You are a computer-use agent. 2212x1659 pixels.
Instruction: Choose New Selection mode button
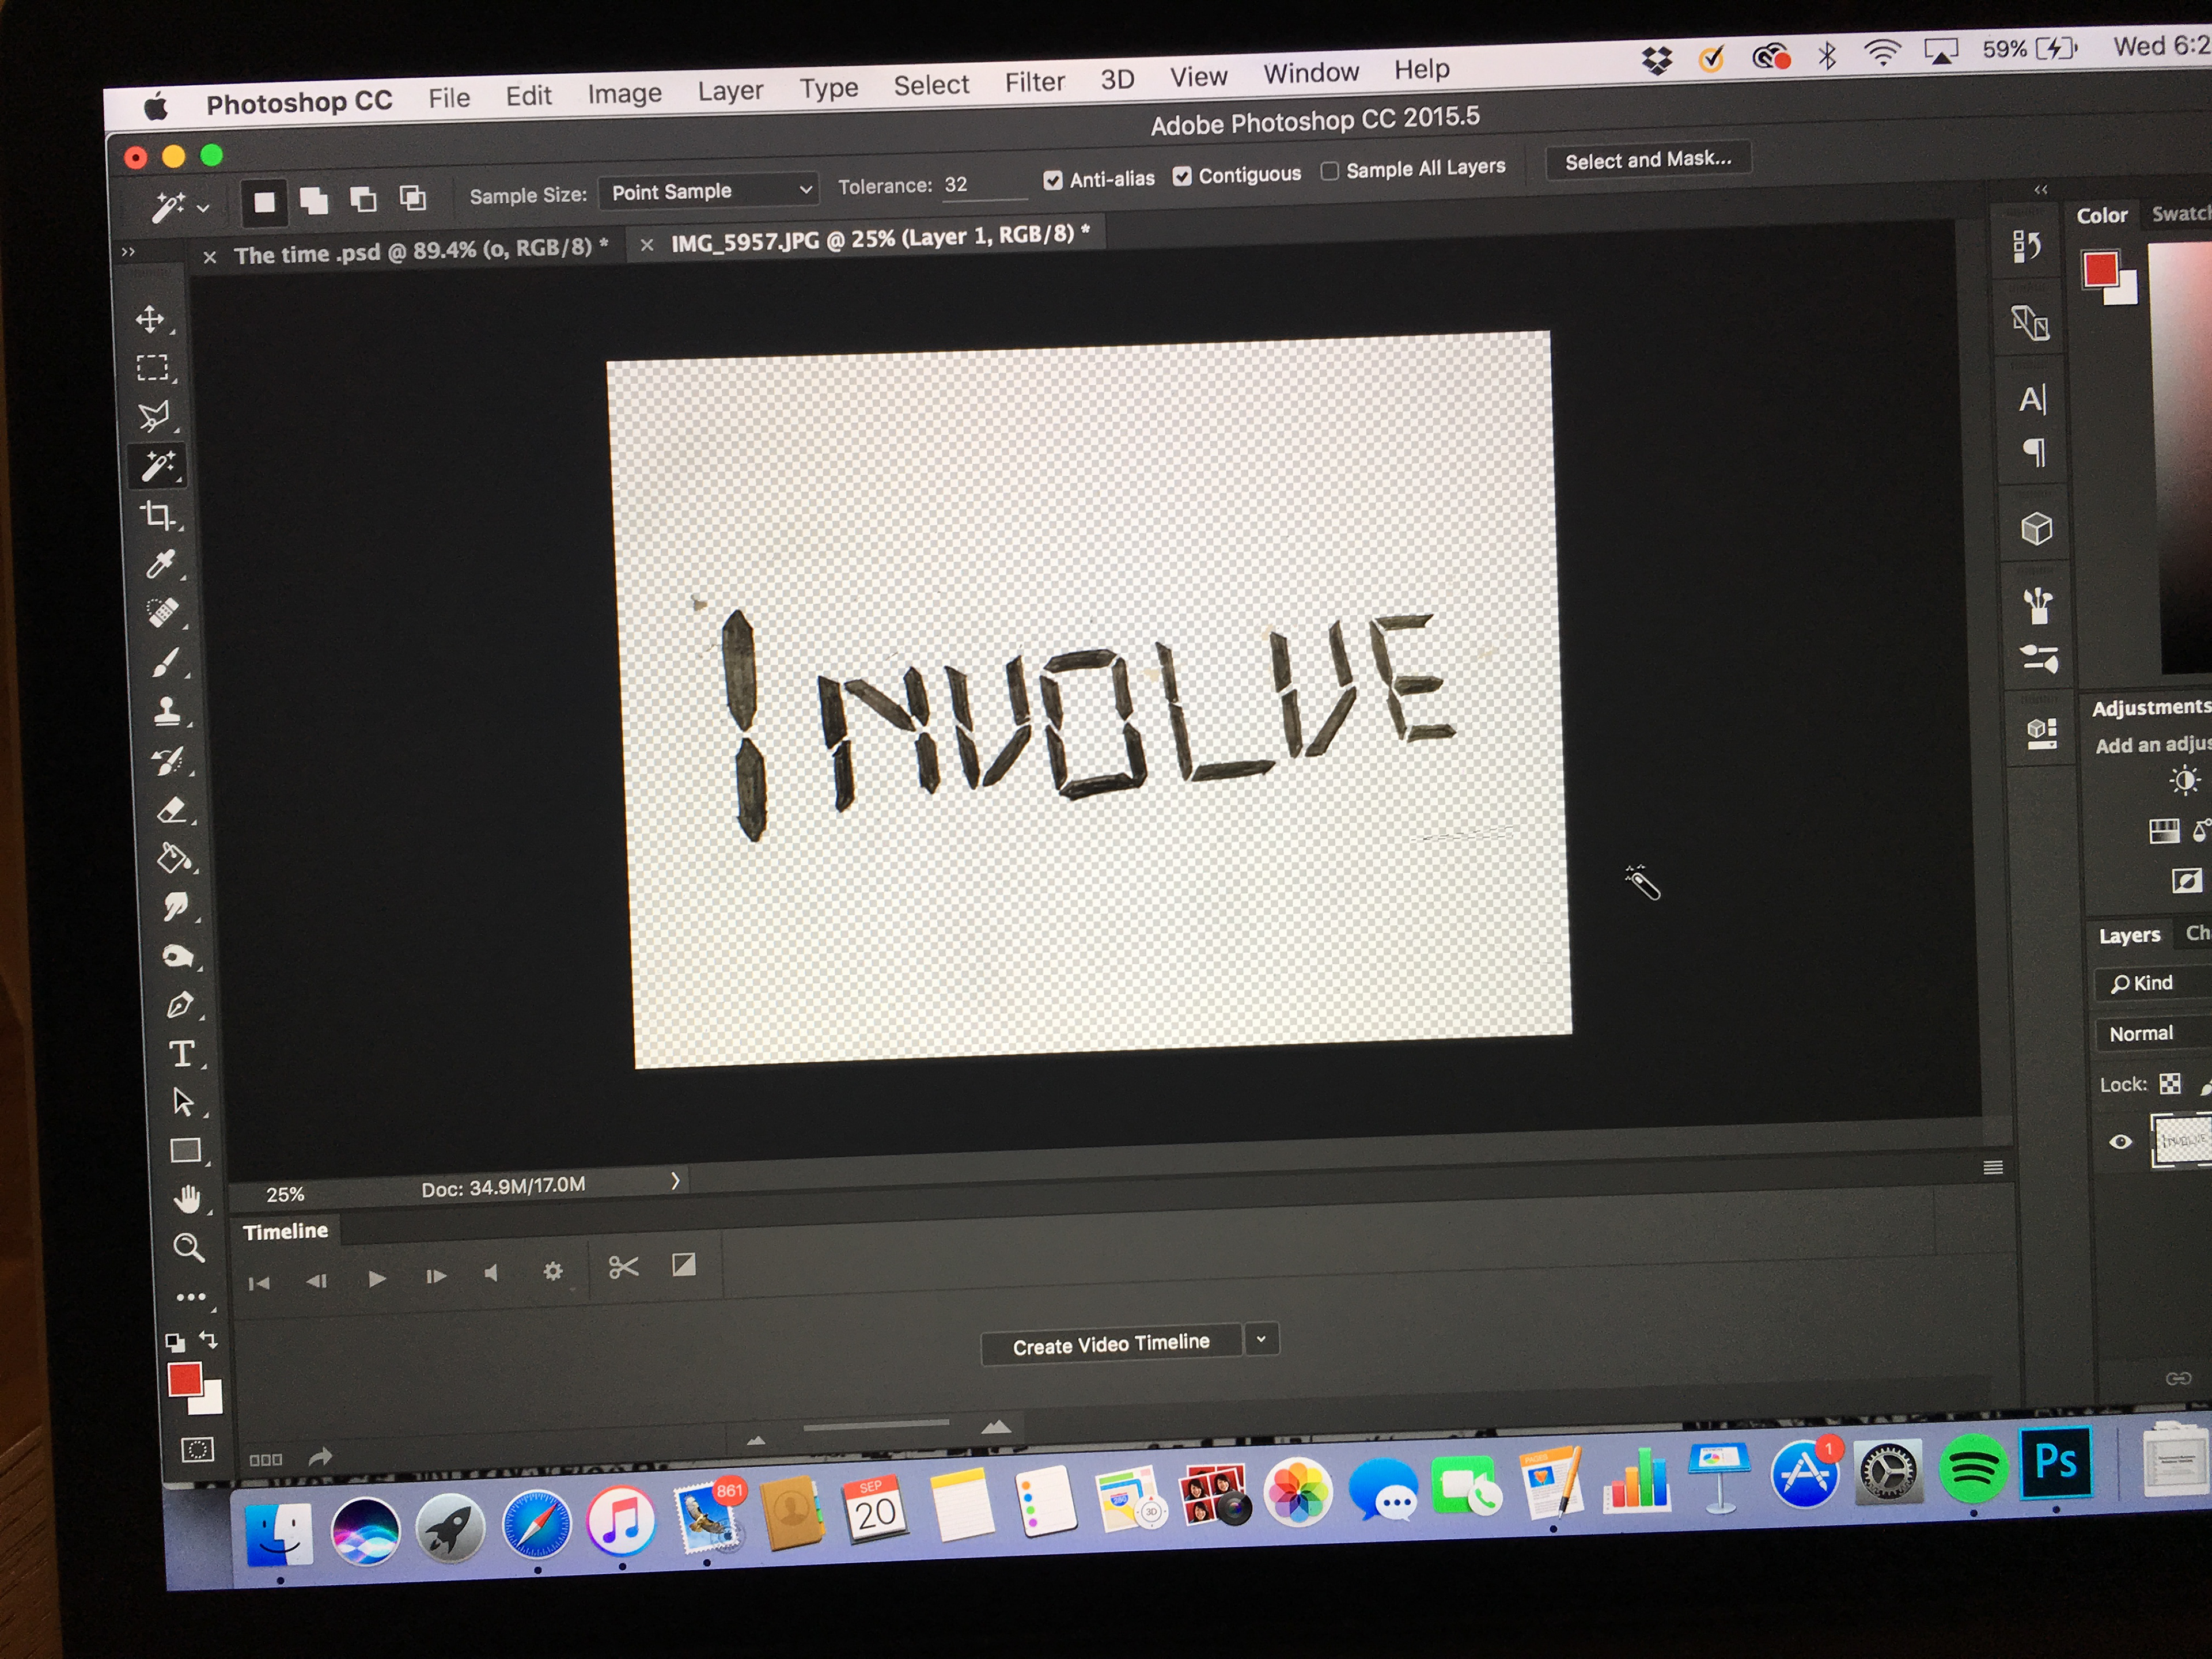[264, 203]
